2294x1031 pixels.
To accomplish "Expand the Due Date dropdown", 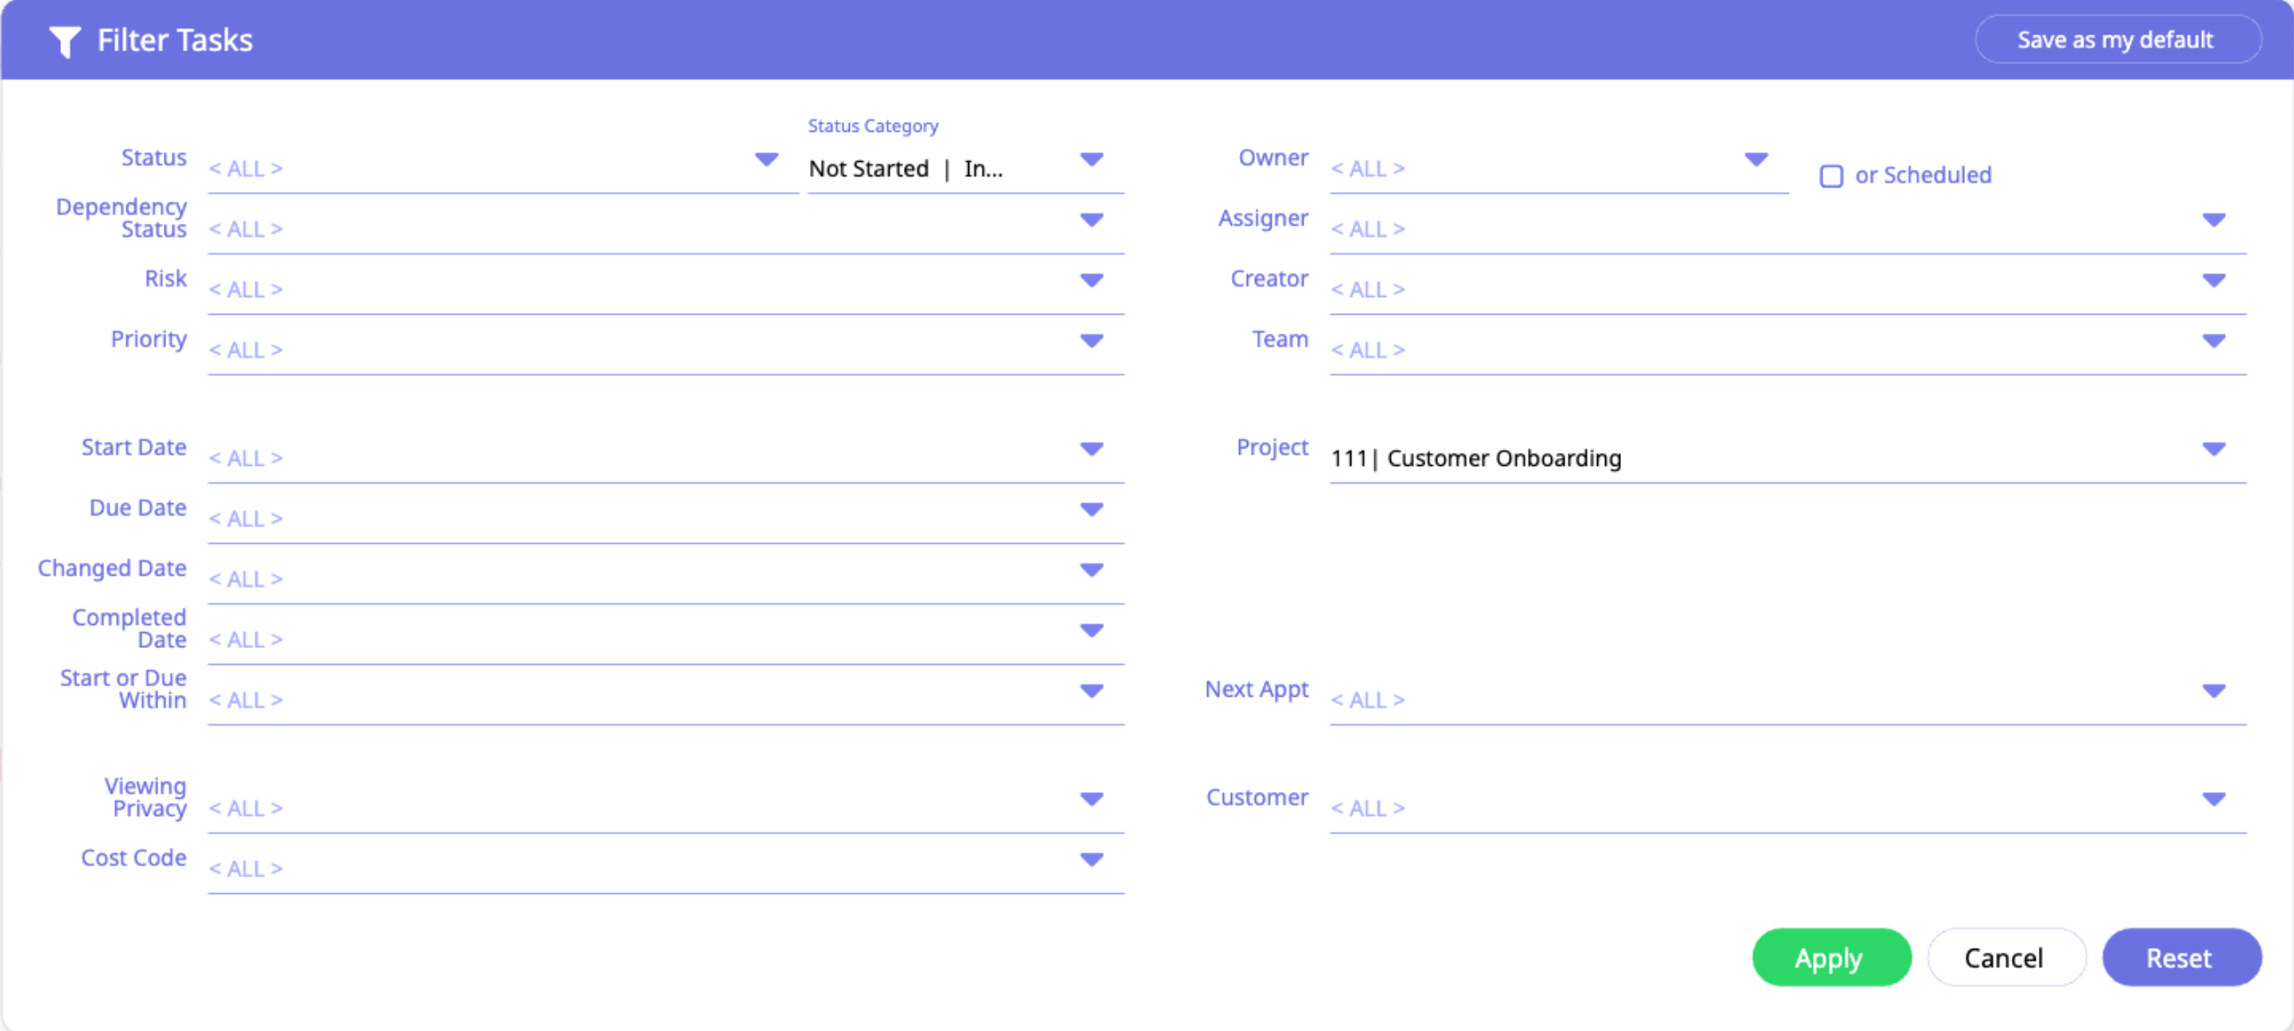I will (x=1091, y=509).
